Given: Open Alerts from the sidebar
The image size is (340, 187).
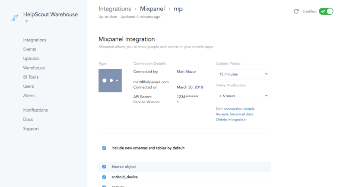Looking at the screenshot, I should (29, 95).
